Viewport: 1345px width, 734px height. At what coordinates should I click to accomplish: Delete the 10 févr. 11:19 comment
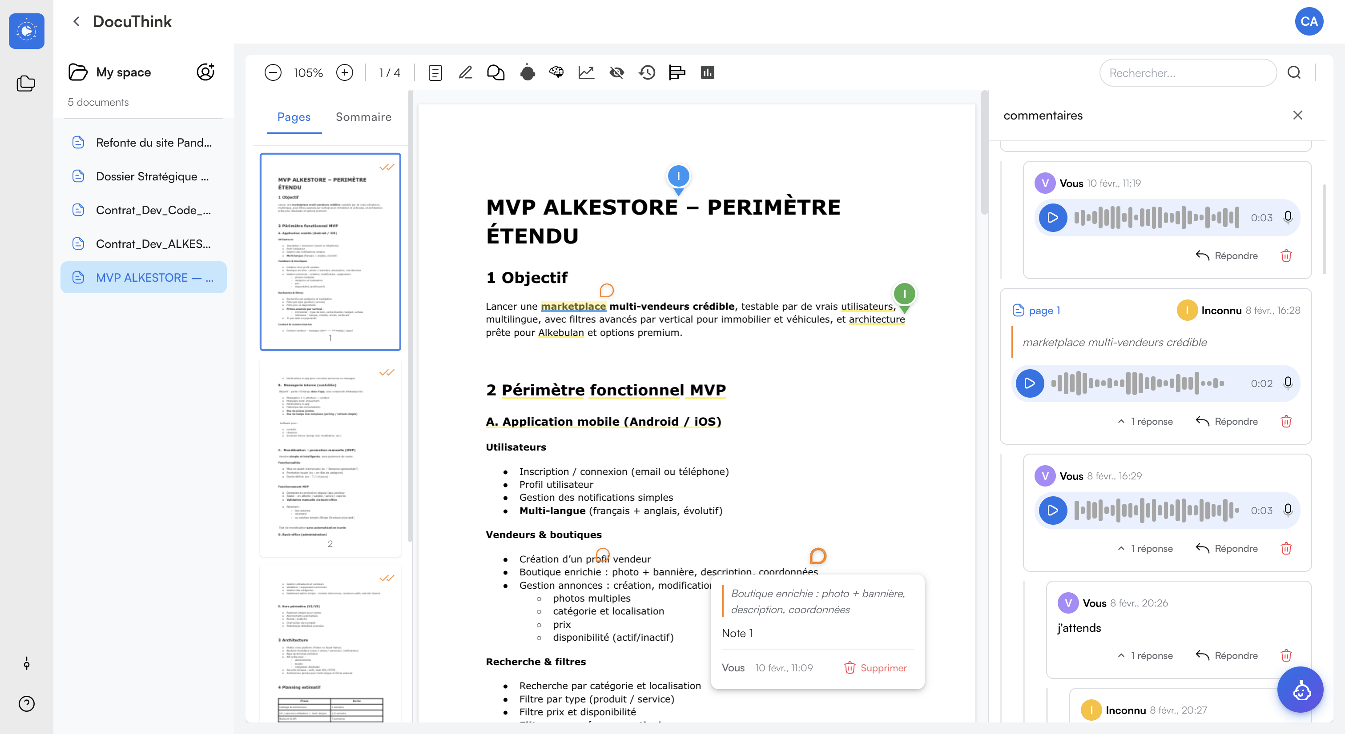coord(1286,255)
